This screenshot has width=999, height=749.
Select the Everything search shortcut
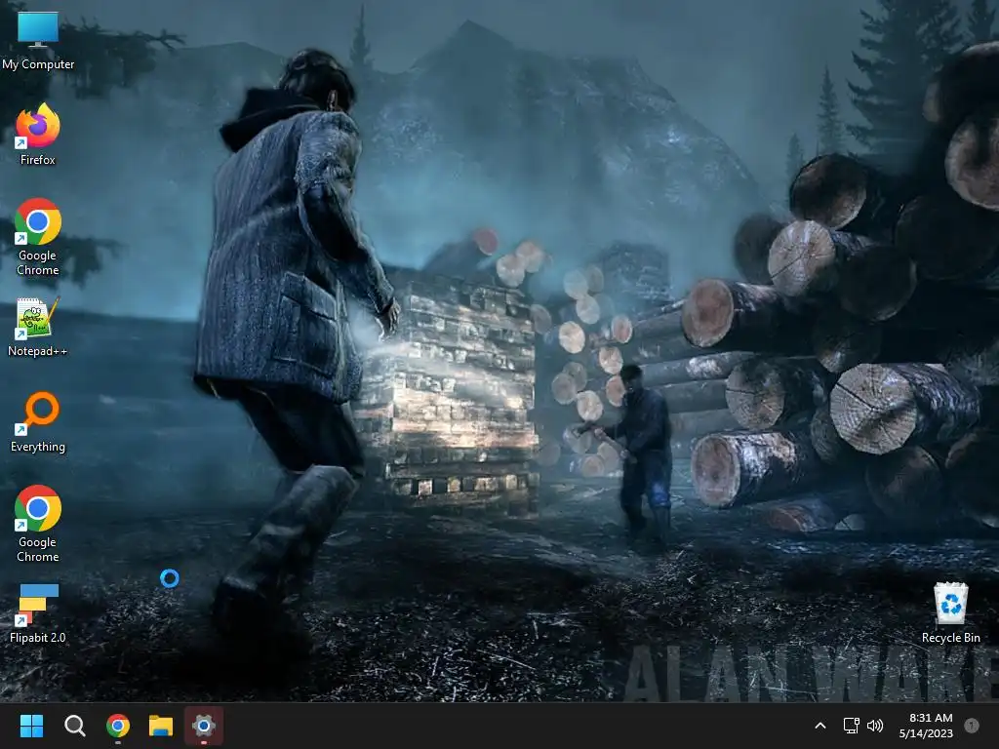coord(38,421)
